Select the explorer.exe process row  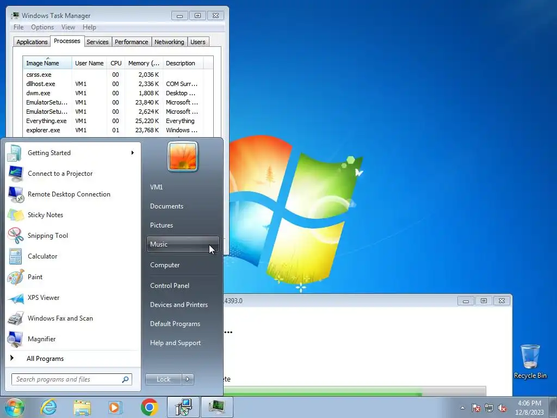click(114, 130)
